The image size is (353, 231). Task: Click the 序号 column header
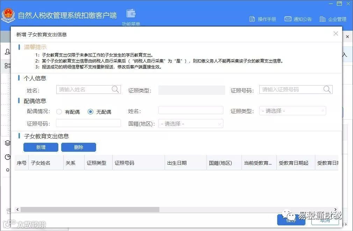21,163
